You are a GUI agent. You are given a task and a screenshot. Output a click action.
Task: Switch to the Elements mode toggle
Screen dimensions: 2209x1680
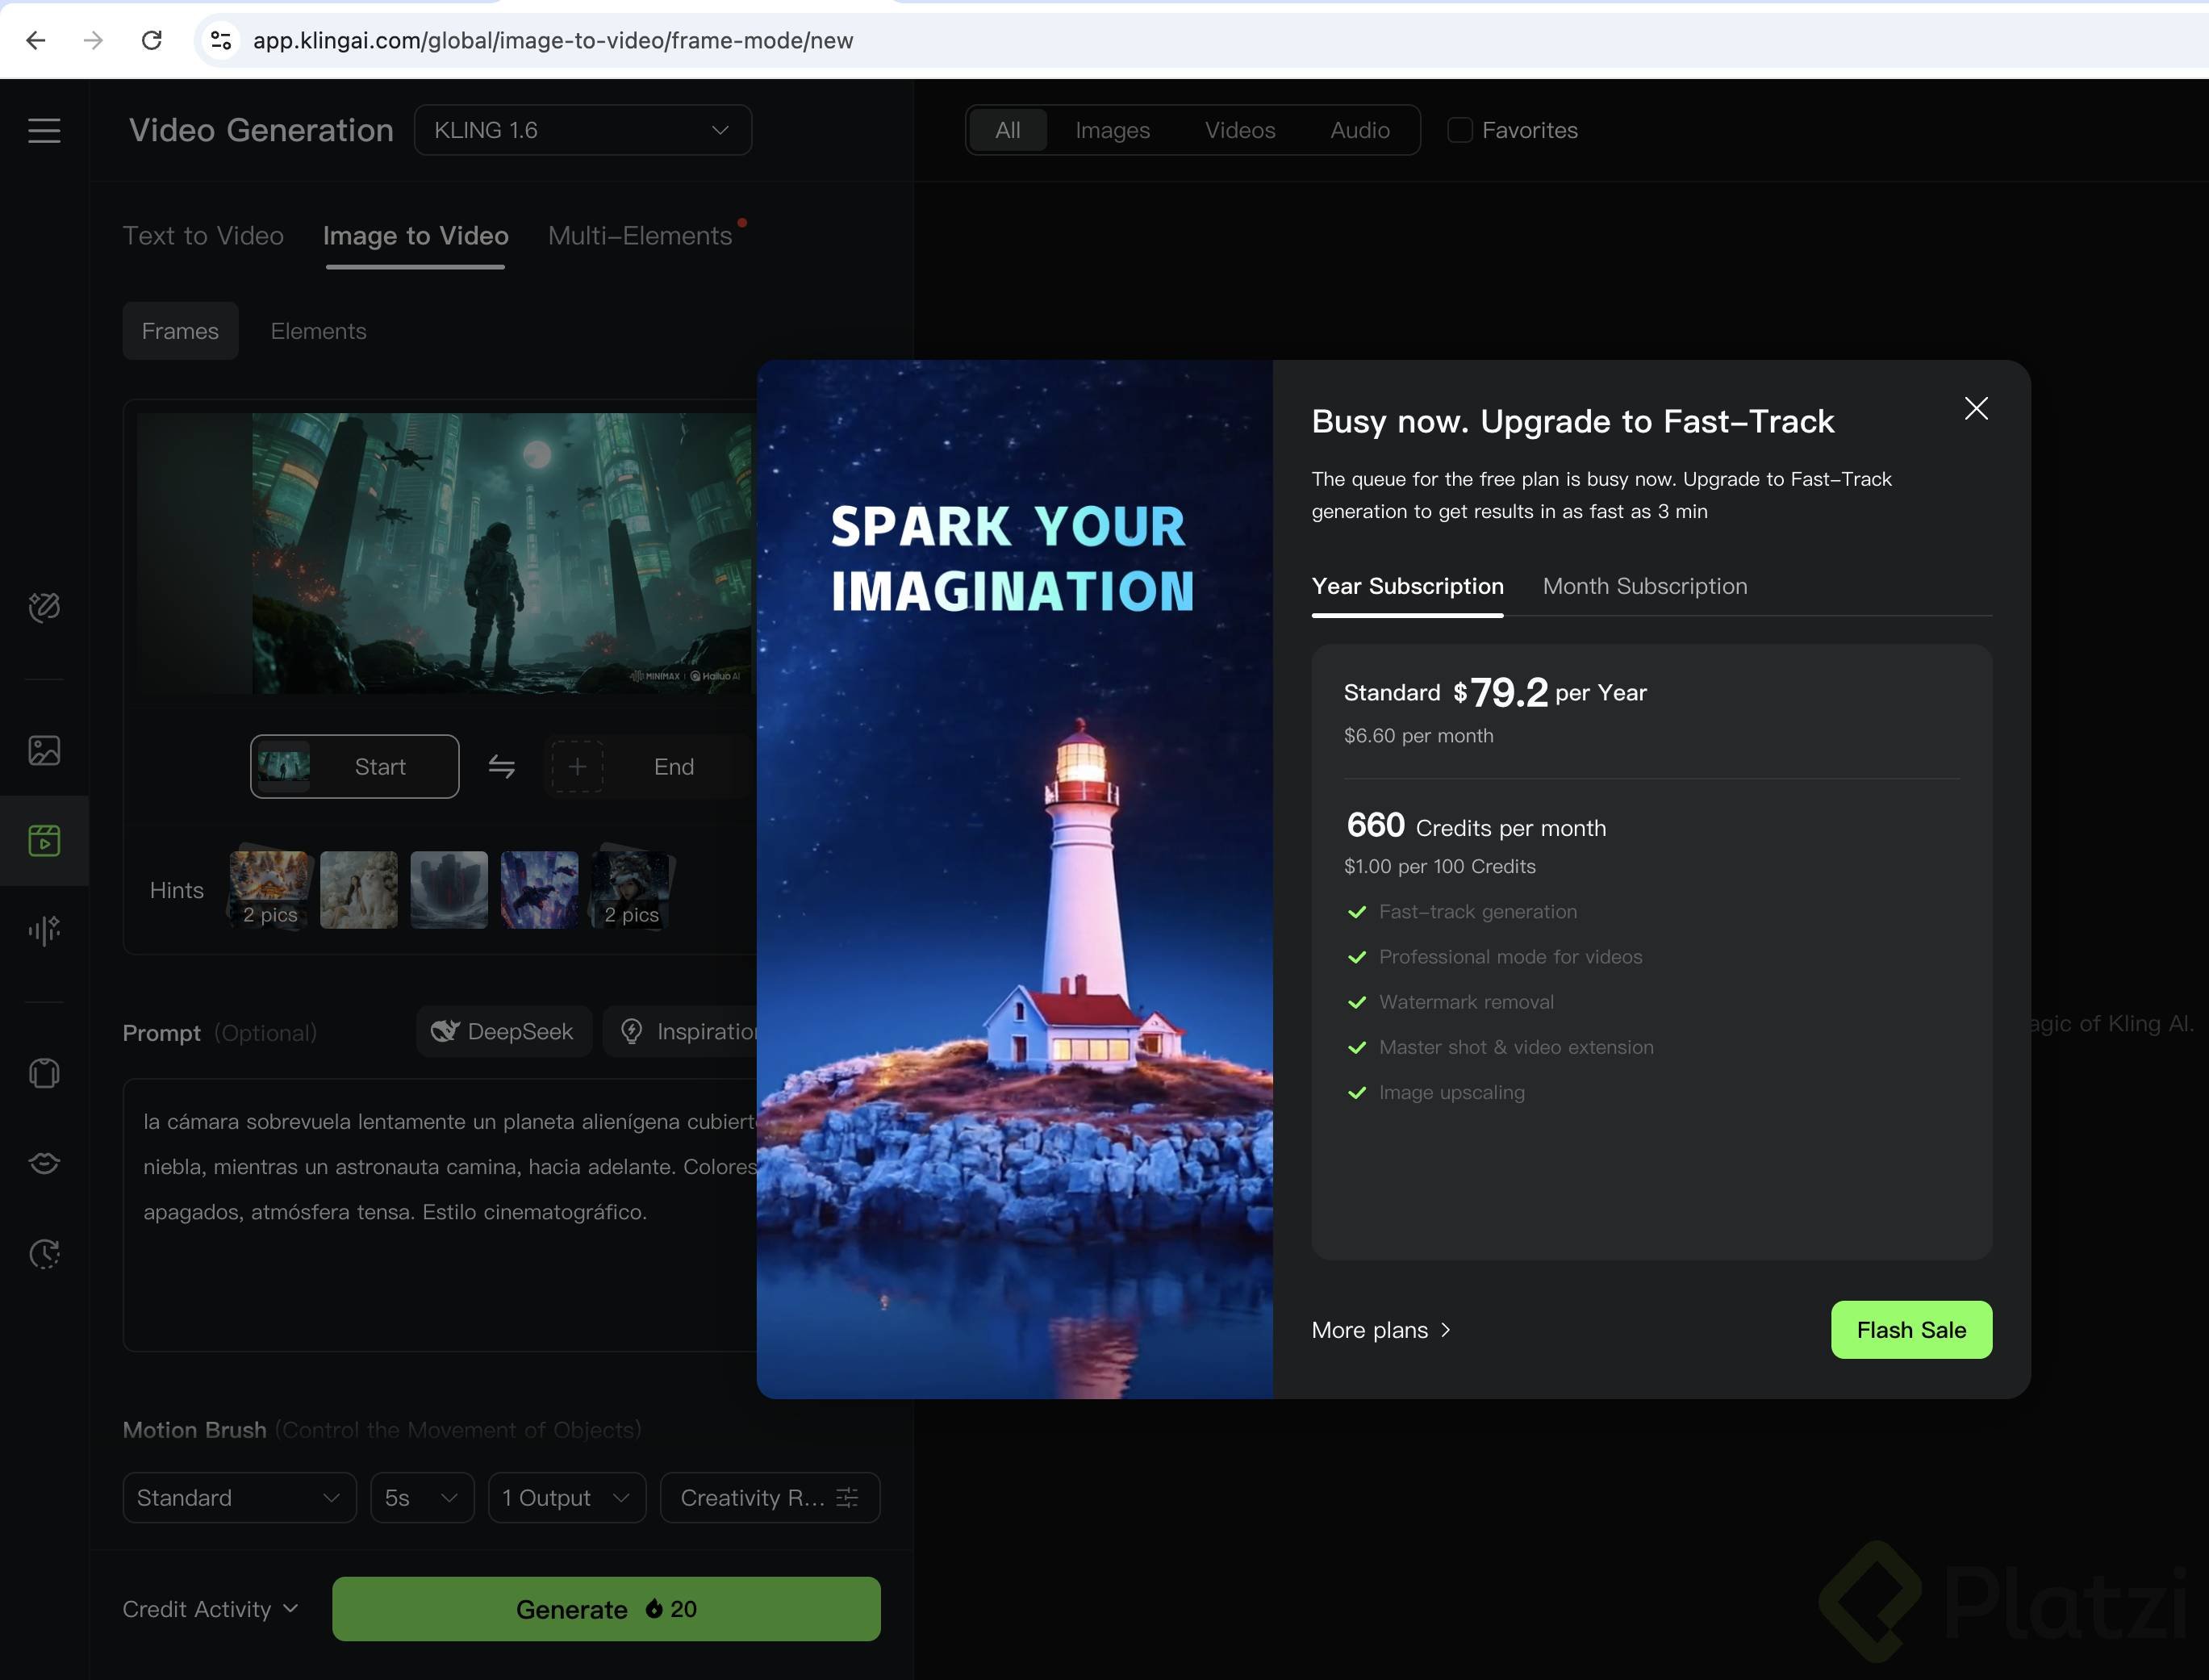tap(318, 331)
